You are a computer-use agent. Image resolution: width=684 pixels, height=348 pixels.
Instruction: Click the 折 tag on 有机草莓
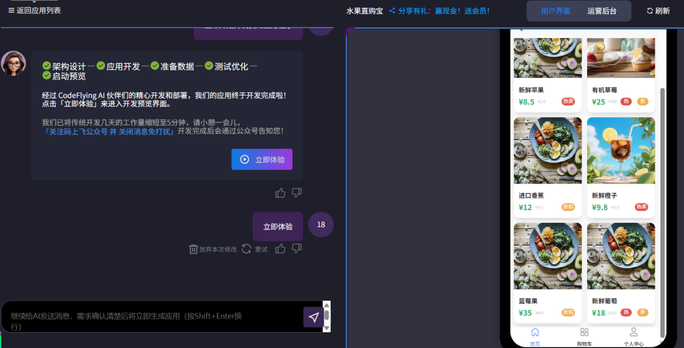click(643, 101)
